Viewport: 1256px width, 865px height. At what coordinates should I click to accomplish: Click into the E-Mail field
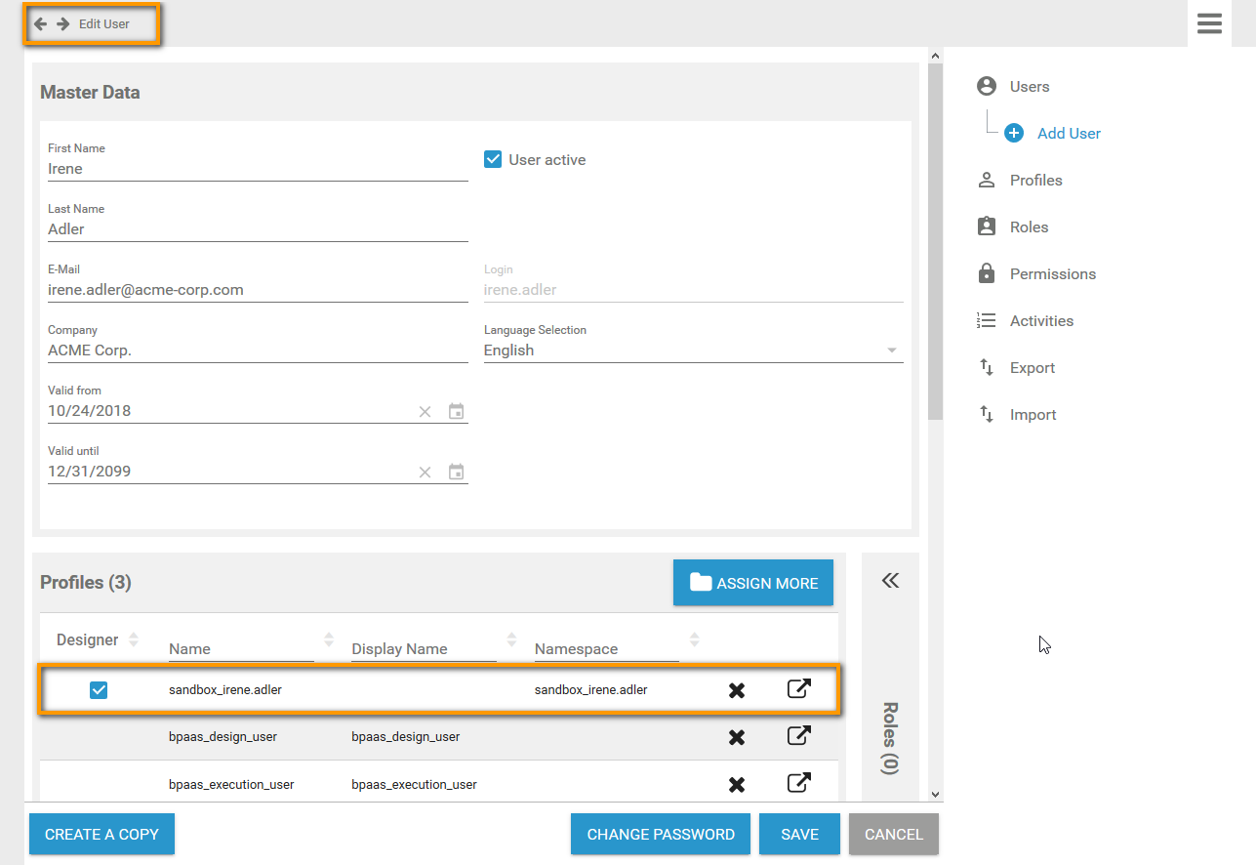[257, 290]
